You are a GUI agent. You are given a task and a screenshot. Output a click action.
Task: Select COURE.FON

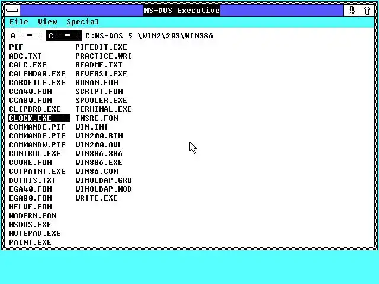30,163
